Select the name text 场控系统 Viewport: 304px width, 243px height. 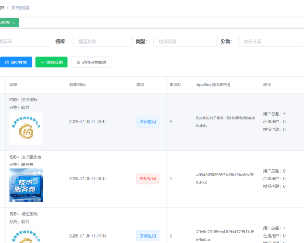pyautogui.click(x=29, y=214)
